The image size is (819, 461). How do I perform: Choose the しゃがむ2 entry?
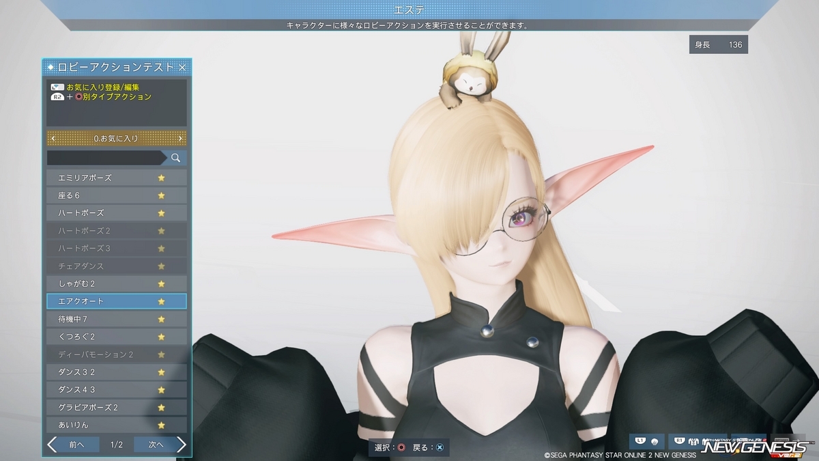click(116, 283)
